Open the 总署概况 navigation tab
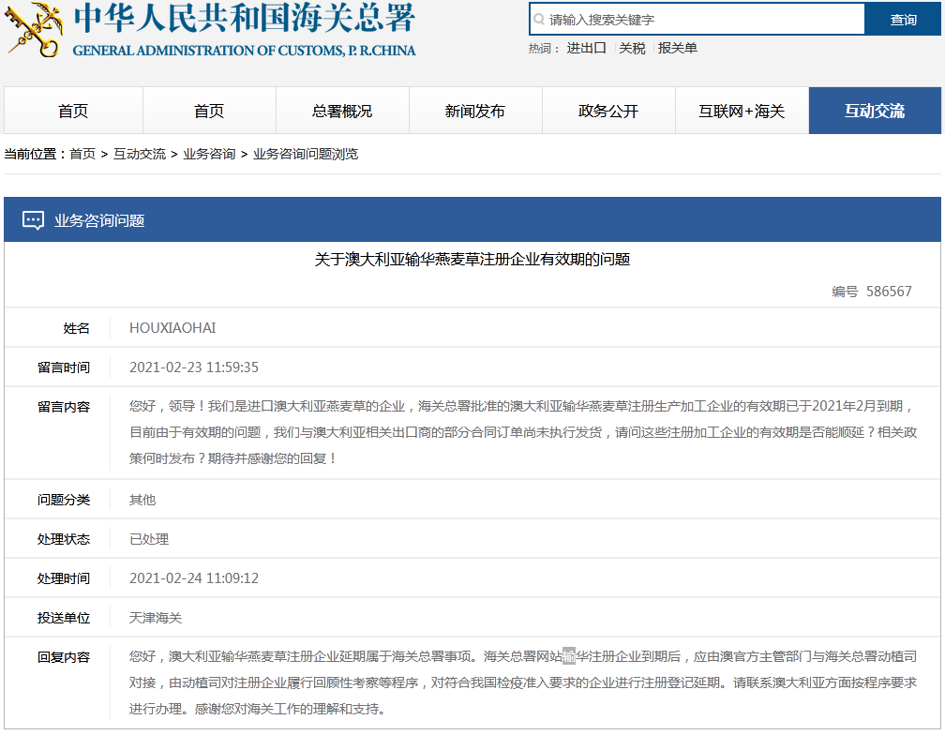This screenshot has width=945, height=735. (x=342, y=111)
